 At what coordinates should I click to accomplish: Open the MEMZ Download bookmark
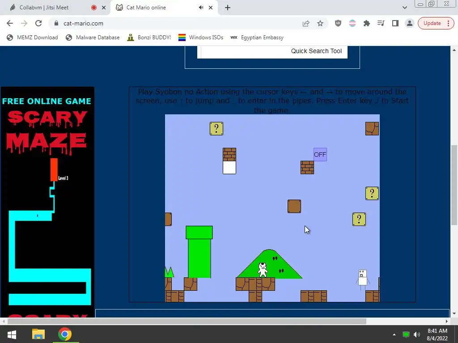[x=32, y=38]
